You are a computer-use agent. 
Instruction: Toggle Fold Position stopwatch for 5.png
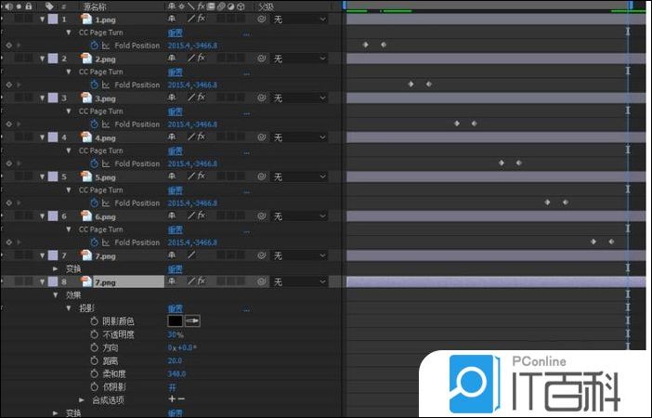tap(94, 203)
